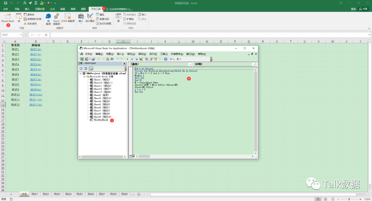
Task: Click Run Sub green play icon in VBA toolbar
Action: point(127,59)
